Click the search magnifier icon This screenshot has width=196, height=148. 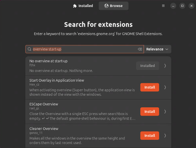[x=29, y=49]
